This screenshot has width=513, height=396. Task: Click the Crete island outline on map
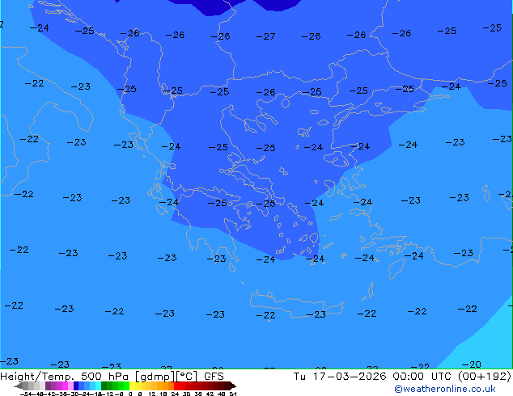point(297,304)
